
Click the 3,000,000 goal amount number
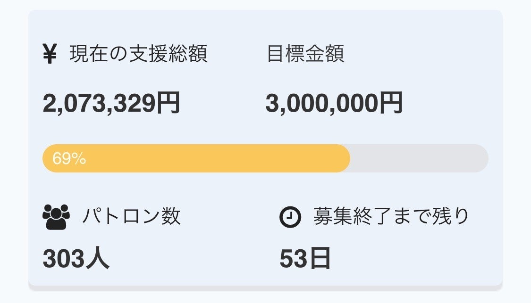[322, 103]
